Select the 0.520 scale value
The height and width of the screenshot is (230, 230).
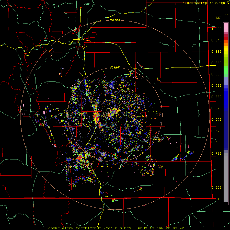216,131
